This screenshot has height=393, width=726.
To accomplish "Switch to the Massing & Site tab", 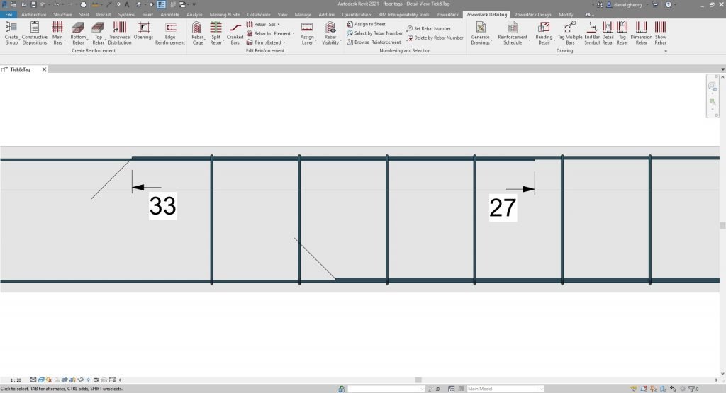I will [x=225, y=15].
